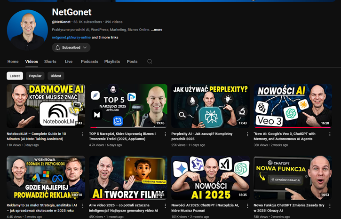
Task: Expand channel description with ...more
Action: (x=157, y=30)
